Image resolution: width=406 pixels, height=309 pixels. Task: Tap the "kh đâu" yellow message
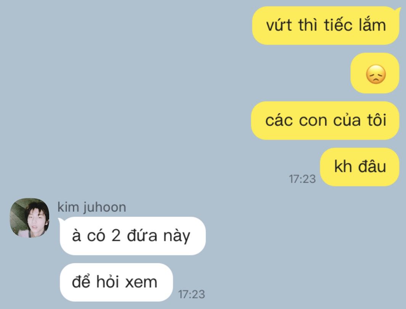pyautogui.click(x=359, y=167)
